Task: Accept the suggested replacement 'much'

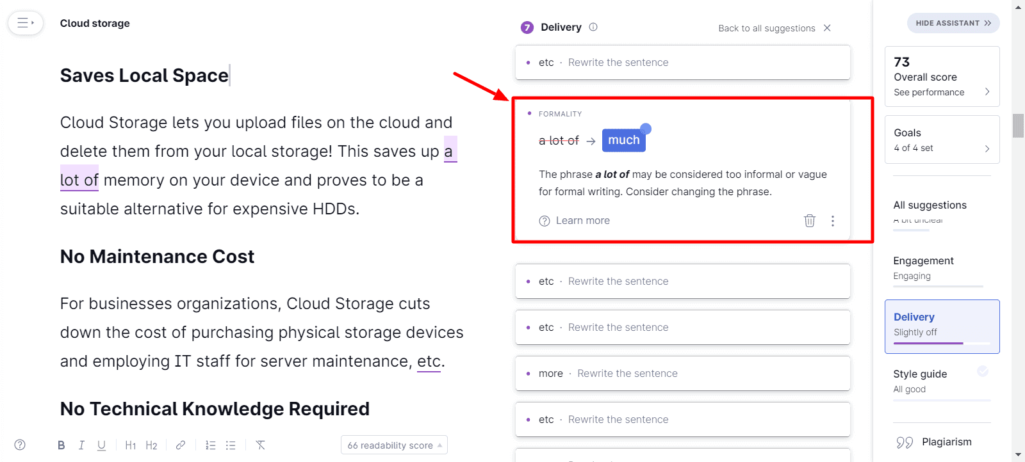Action: point(624,140)
